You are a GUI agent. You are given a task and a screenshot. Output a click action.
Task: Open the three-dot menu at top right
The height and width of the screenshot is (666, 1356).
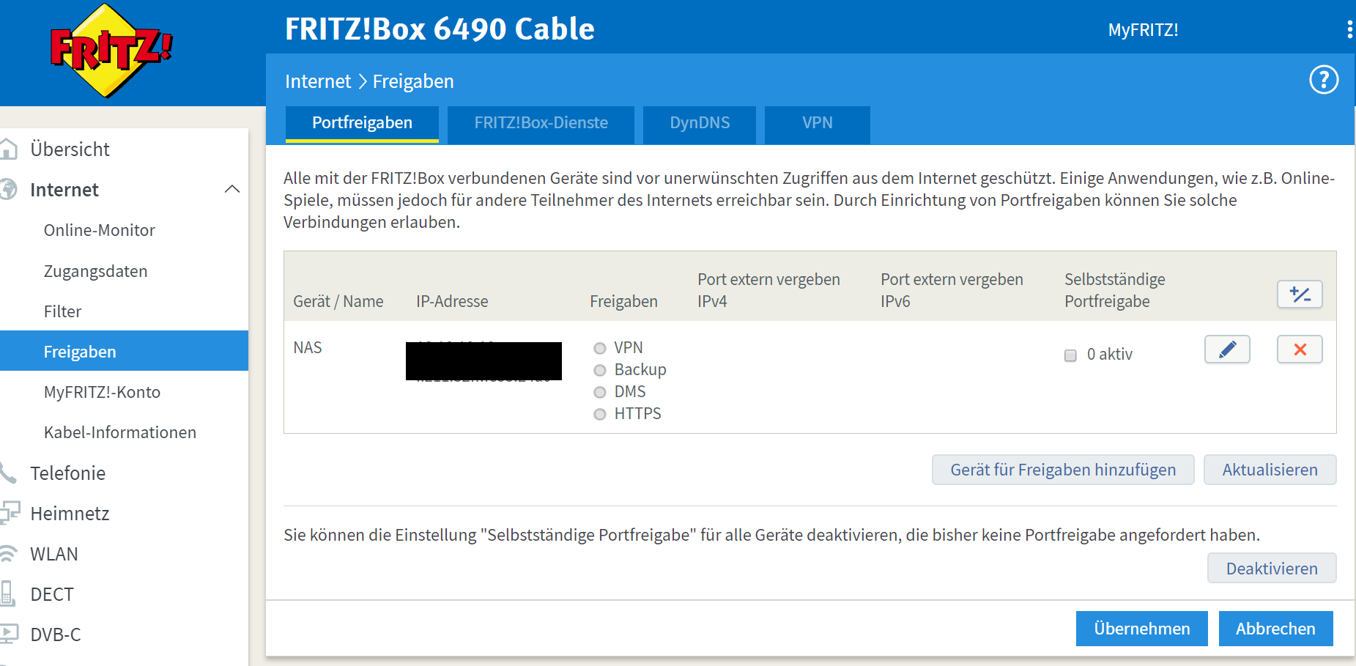coord(1349,30)
